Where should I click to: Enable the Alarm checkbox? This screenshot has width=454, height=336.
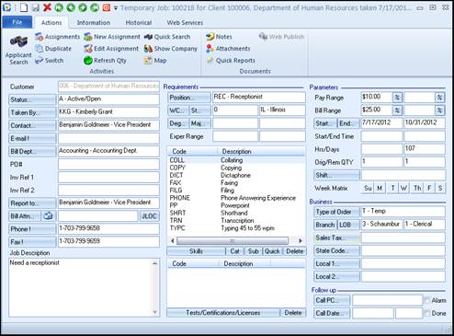tap(427, 300)
